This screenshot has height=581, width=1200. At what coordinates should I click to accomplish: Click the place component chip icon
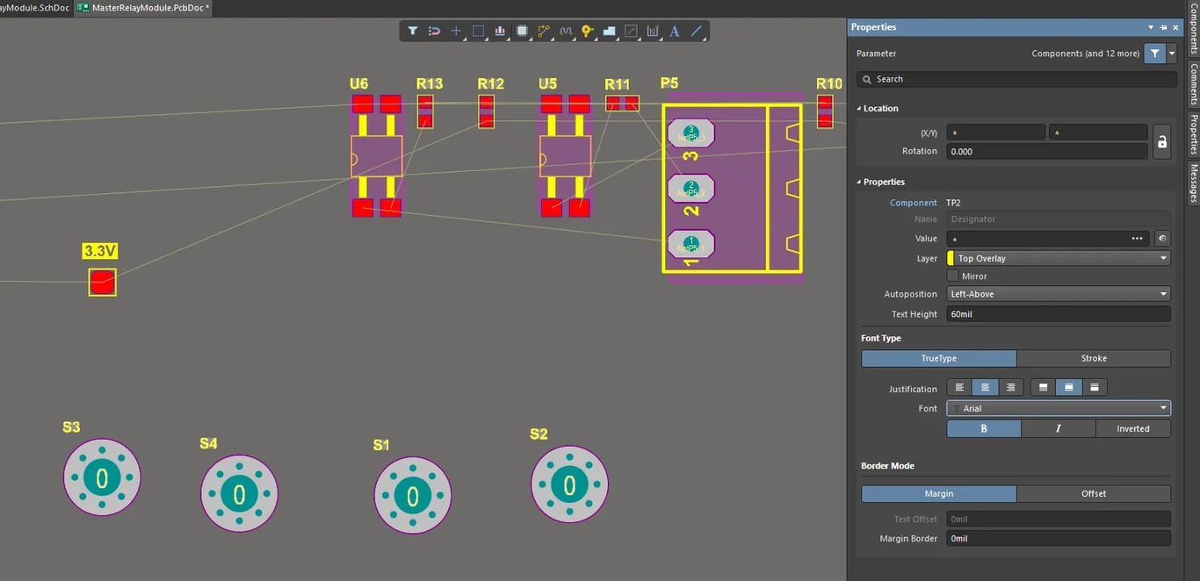click(522, 31)
